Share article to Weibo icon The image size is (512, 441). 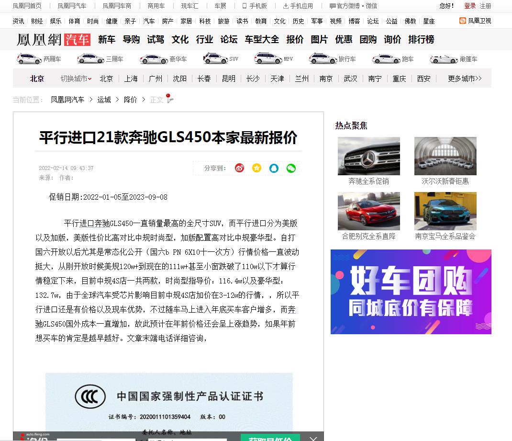pyautogui.click(x=239, y=168)
